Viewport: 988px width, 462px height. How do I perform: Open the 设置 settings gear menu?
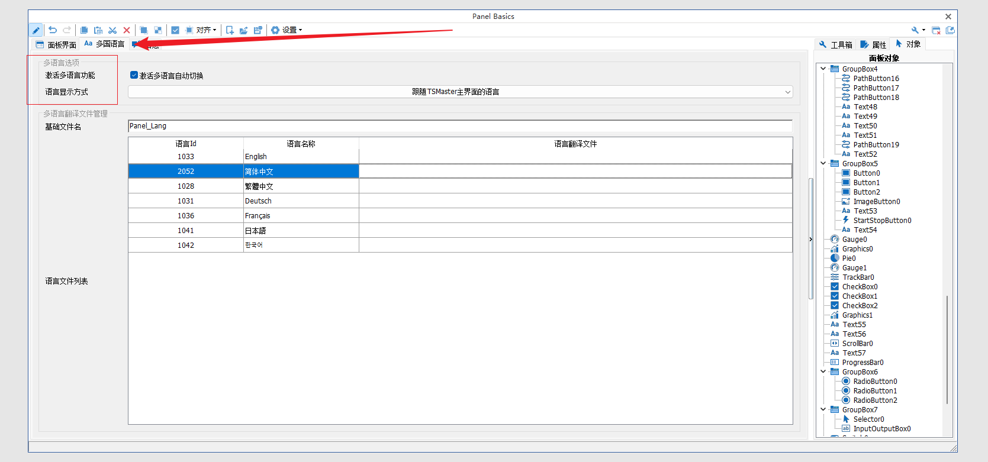[287, 30]
